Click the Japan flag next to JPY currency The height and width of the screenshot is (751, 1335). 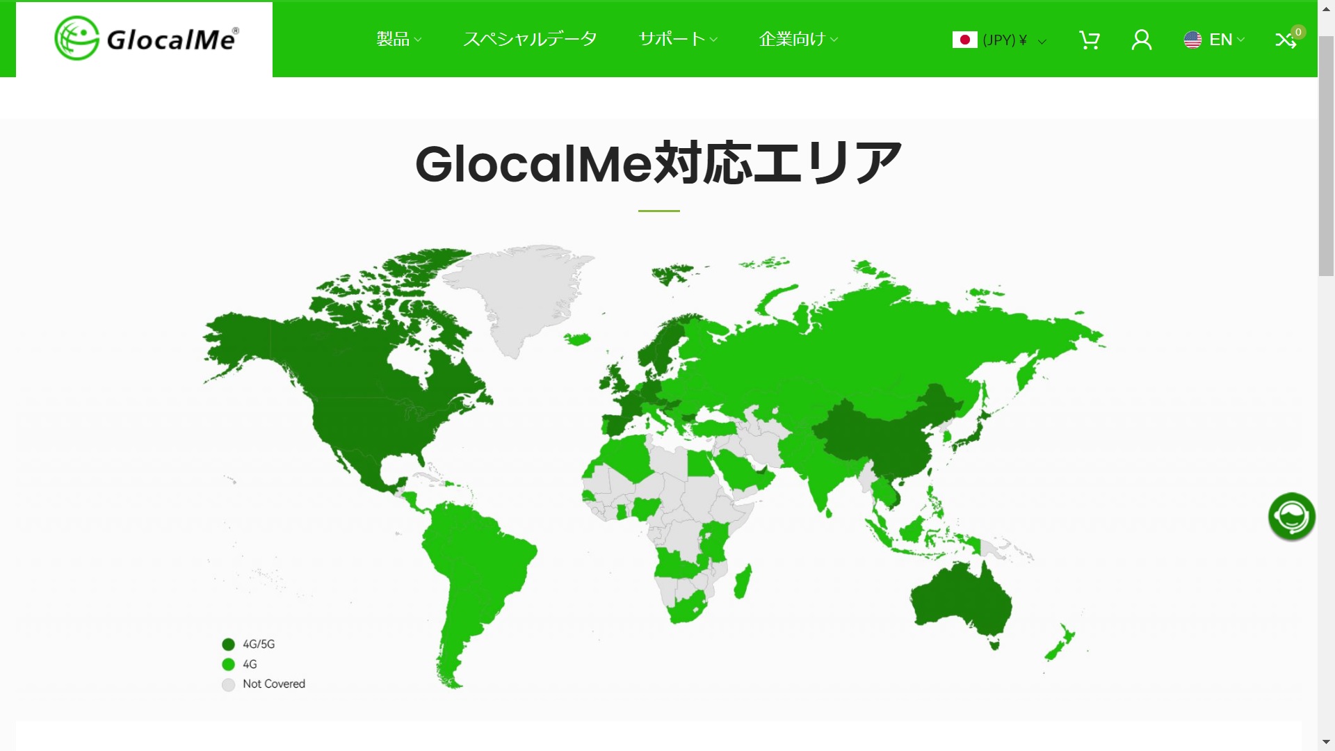coord(965,40)
